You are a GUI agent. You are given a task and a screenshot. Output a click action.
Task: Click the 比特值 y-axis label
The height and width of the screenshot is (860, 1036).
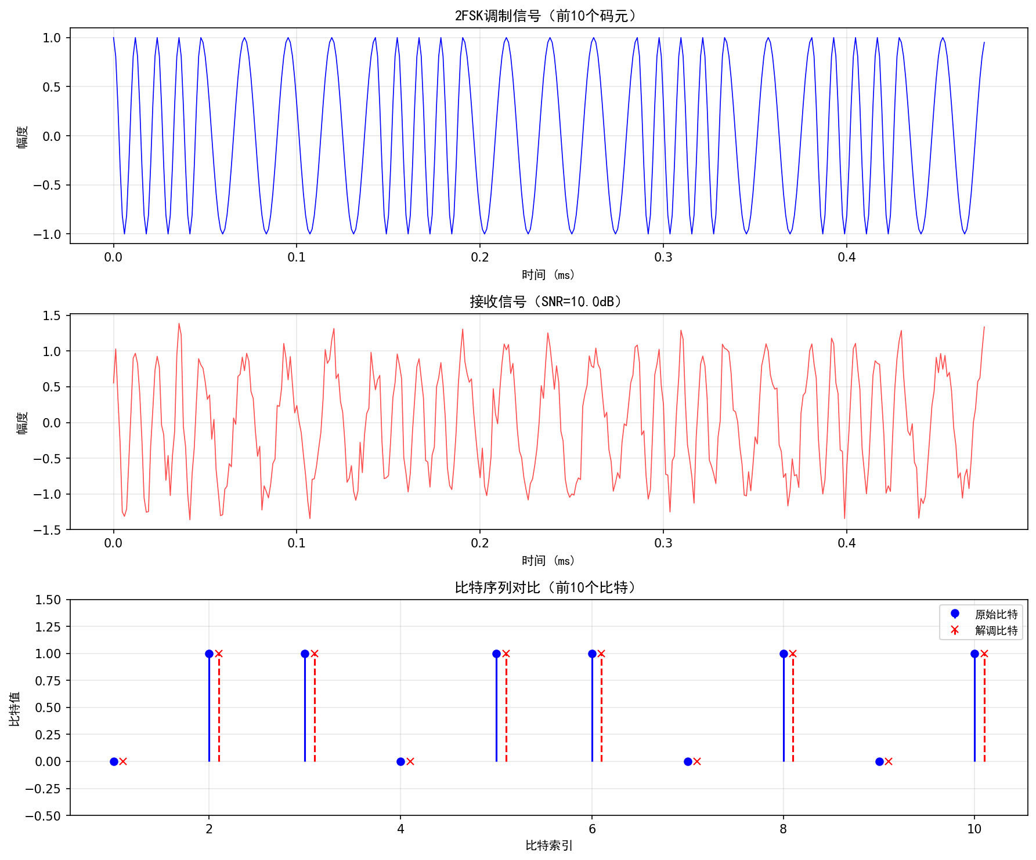coord(15,708)
